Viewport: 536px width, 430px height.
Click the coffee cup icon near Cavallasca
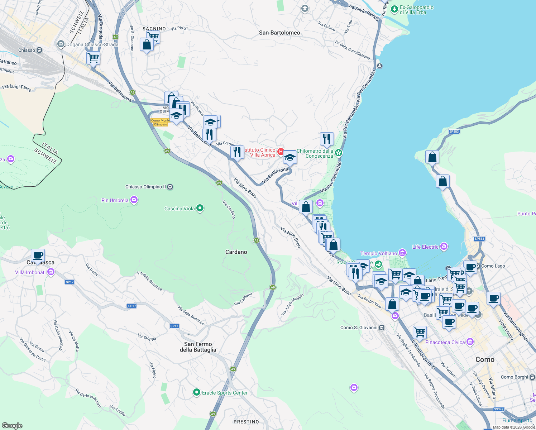click(37, 255)
